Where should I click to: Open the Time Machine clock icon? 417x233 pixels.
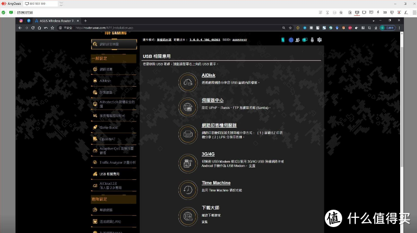pos(188,190)
